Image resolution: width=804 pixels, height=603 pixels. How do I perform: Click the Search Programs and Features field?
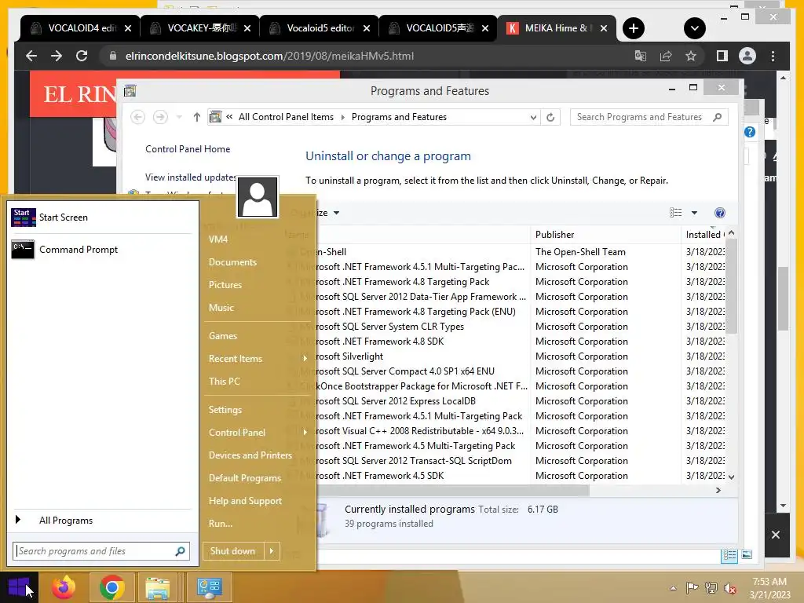tap(649, 117)
